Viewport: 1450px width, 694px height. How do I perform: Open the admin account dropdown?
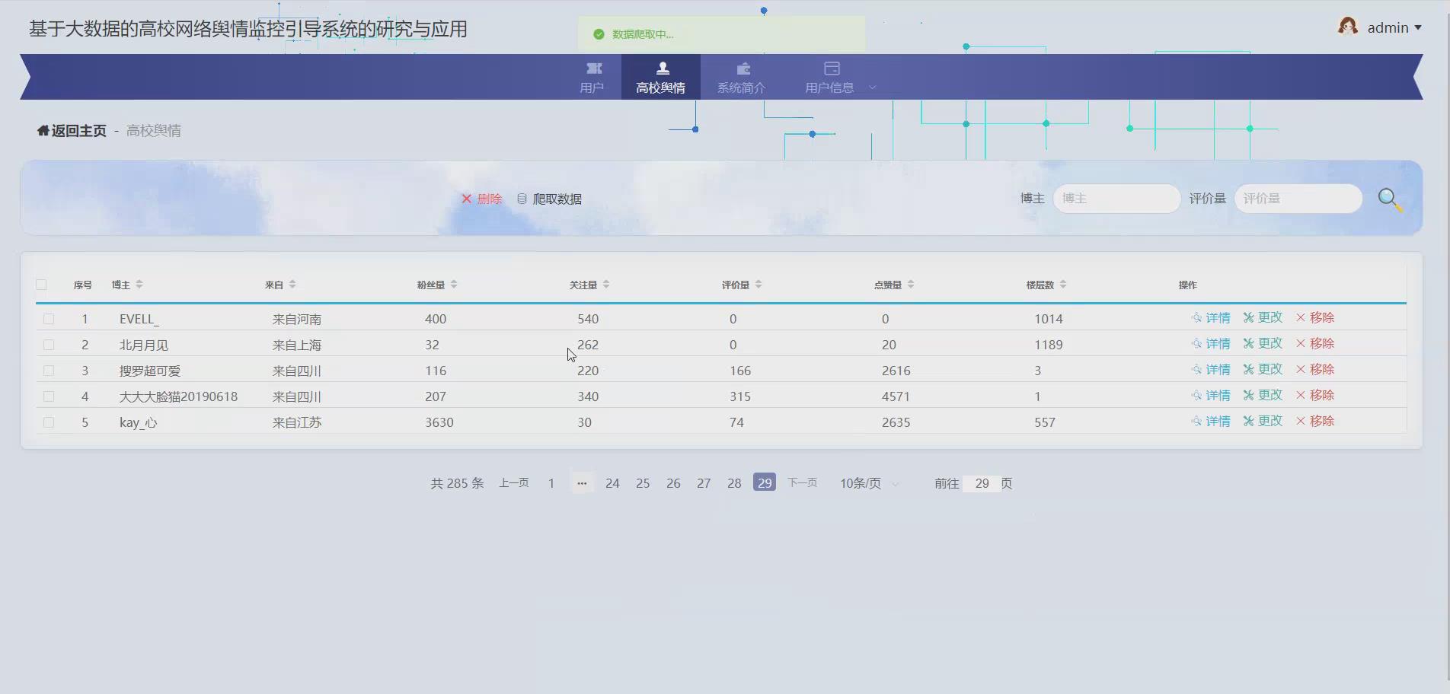click(x=1392, y=27)
